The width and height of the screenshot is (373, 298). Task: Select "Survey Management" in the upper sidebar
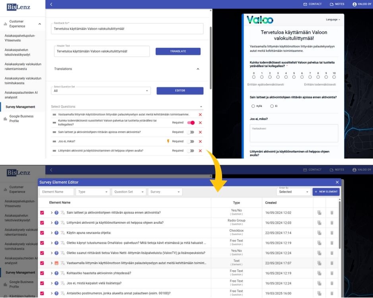tap(21, 107)
